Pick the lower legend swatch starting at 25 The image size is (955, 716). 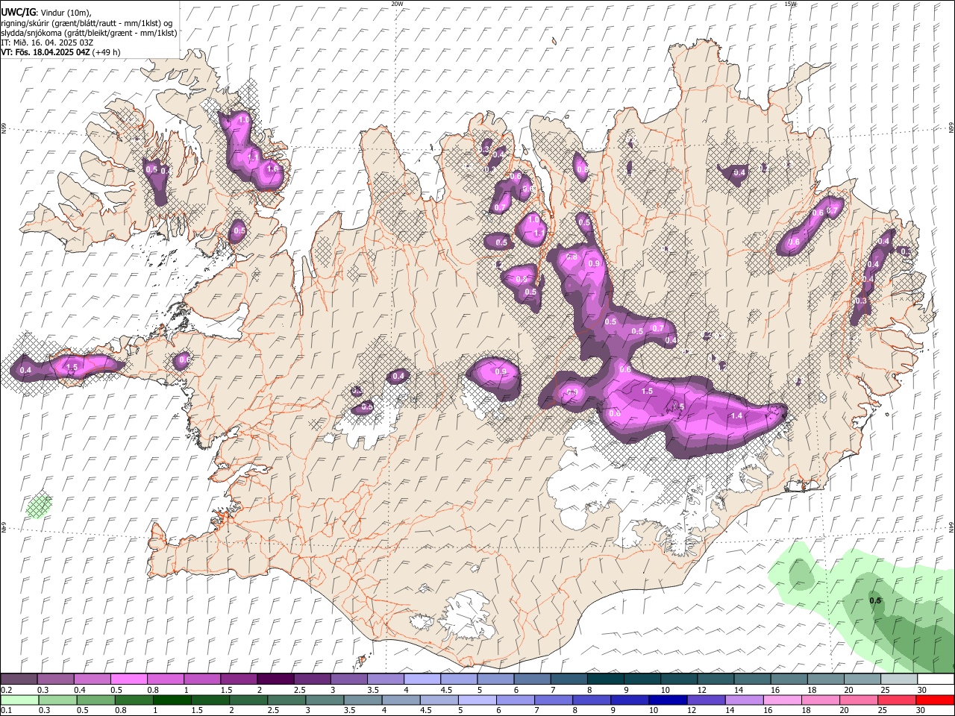pos(896,700)
